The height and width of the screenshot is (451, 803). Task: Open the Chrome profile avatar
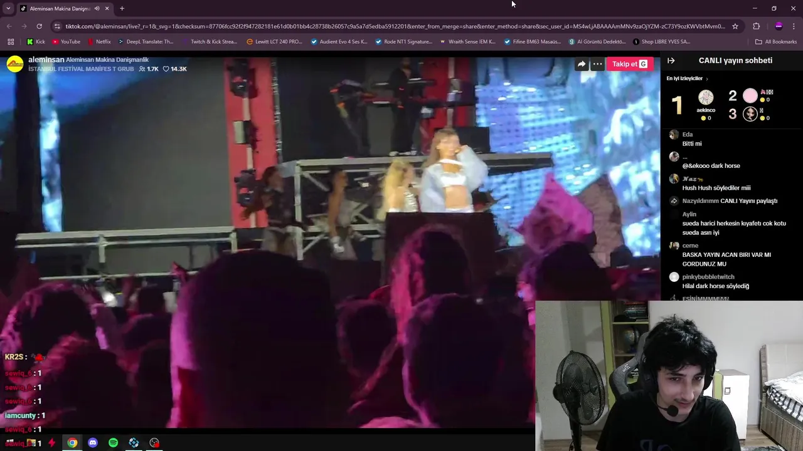pyautogui.click(x=779, y=26)
